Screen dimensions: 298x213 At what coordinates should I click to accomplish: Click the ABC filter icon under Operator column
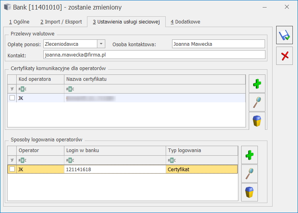coord(22,160)
